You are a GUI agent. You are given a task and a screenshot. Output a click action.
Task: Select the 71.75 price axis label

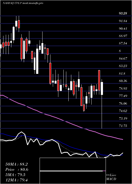point(123,126)
